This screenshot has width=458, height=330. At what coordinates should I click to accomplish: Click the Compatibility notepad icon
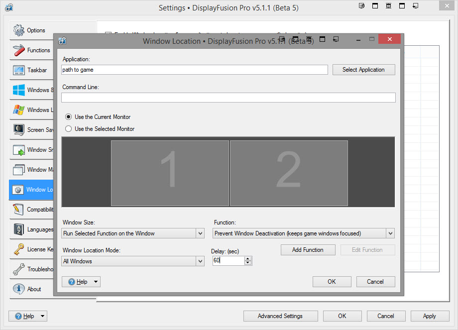pyautogui.click(x=19, y=210)
